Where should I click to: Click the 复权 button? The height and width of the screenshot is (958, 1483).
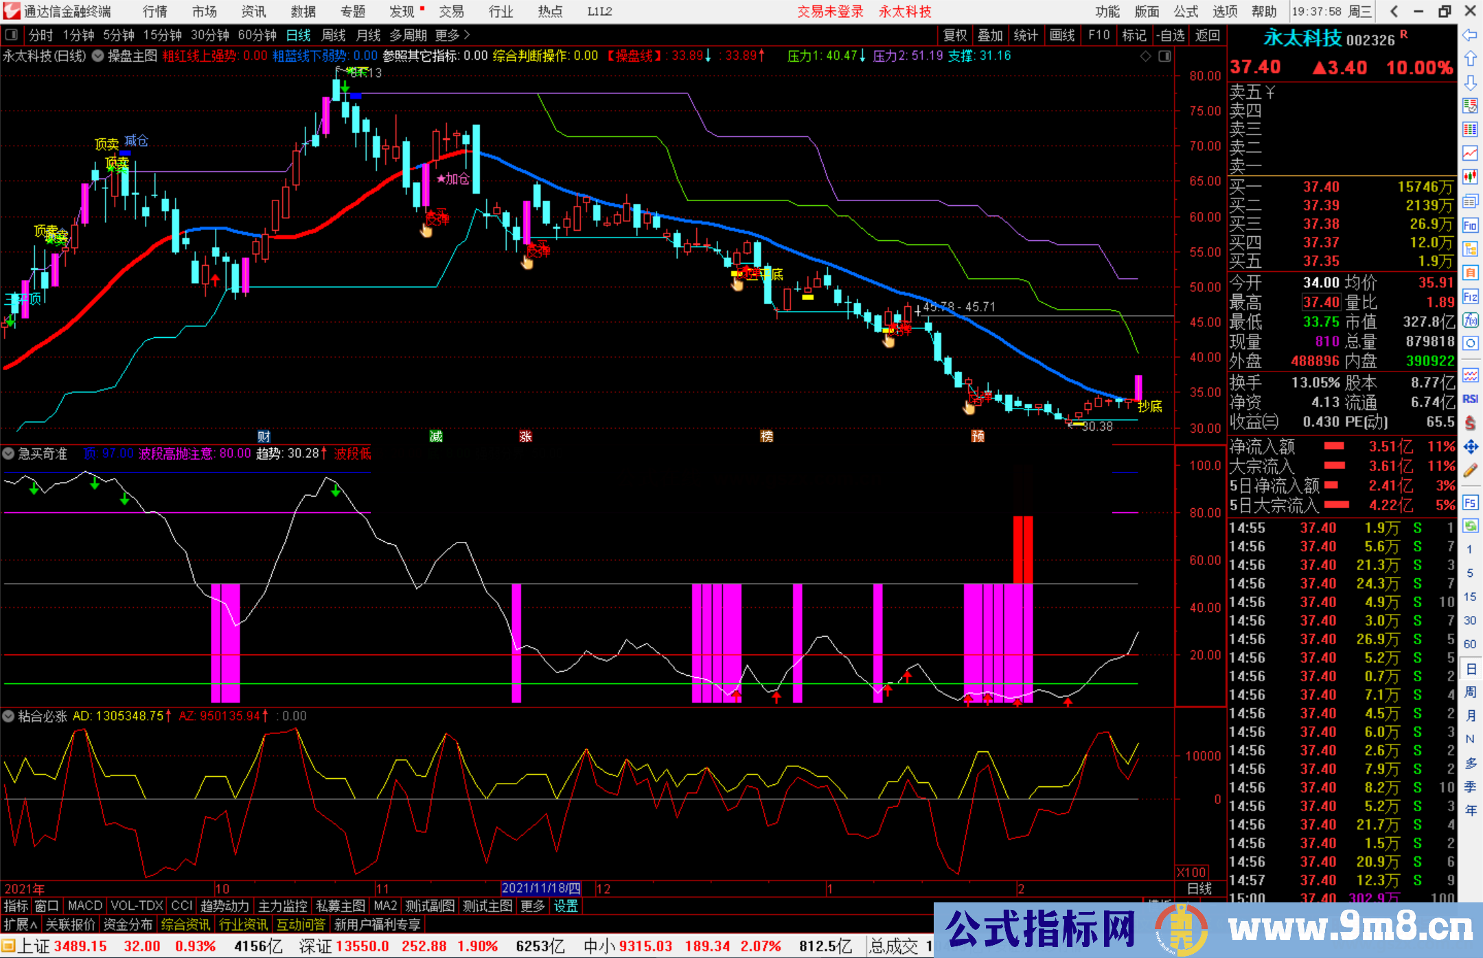click(x=954, y=35)
